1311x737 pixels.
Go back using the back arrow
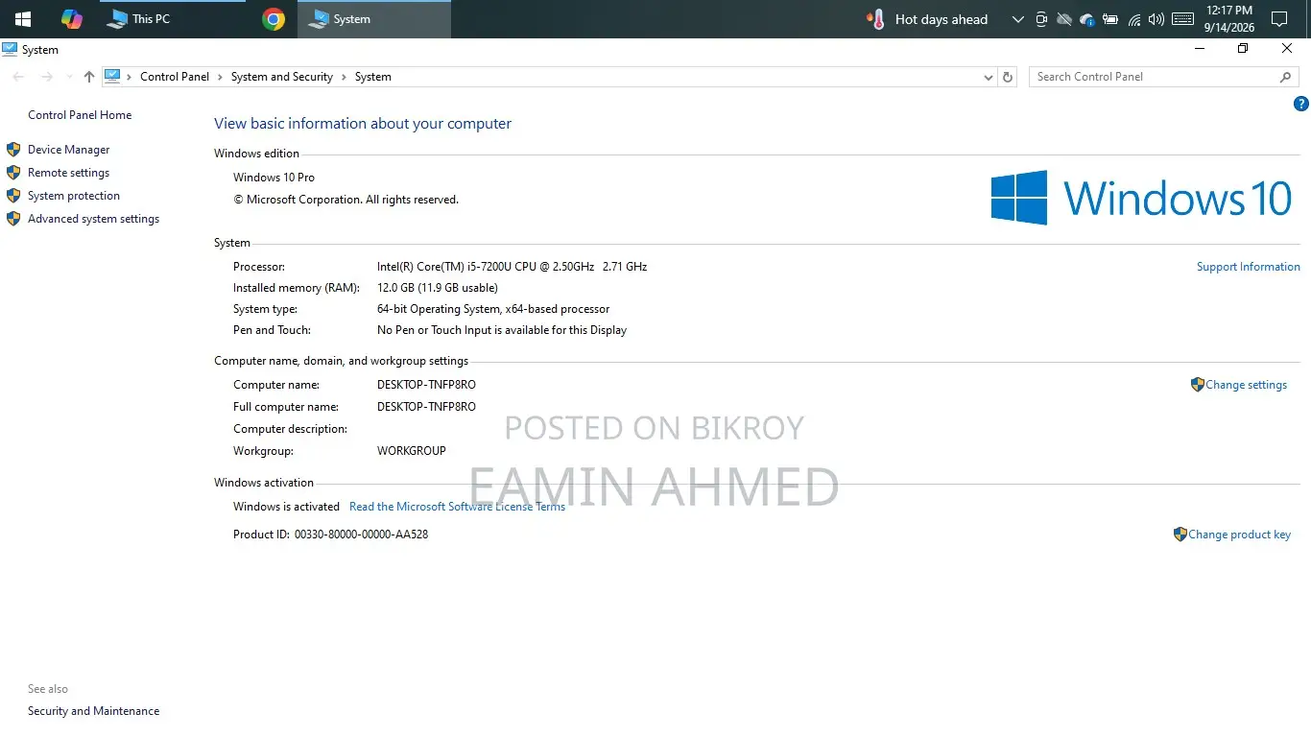pos(18,77)
